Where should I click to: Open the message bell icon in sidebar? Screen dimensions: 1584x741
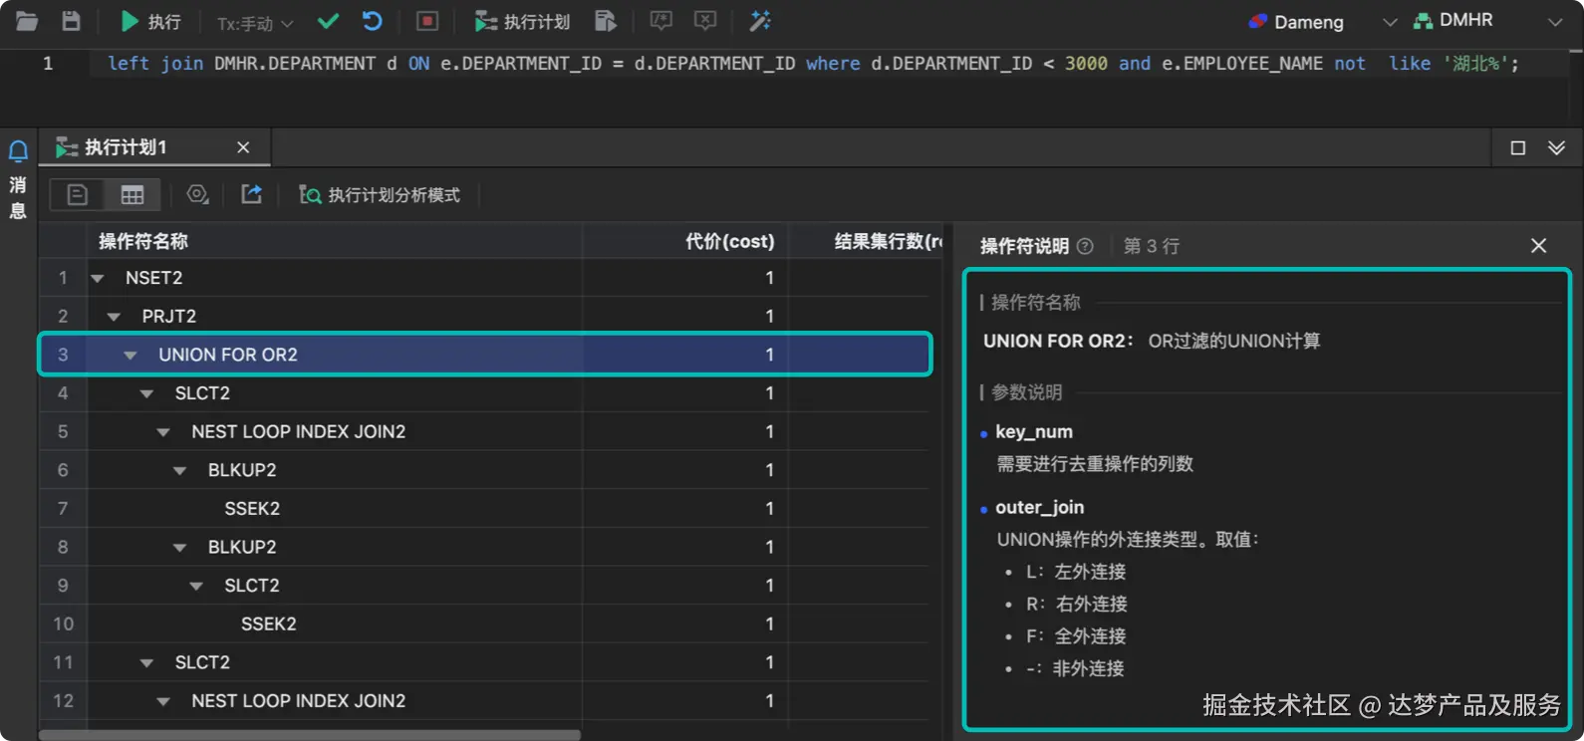[18, 151]
